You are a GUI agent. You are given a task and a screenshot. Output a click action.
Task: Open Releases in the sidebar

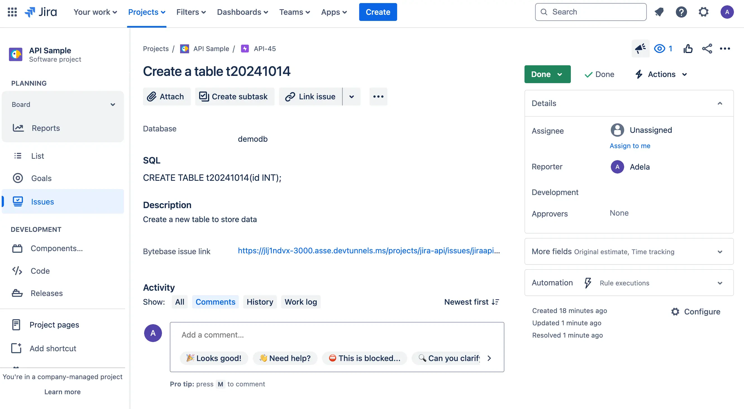tap(46, 293)
